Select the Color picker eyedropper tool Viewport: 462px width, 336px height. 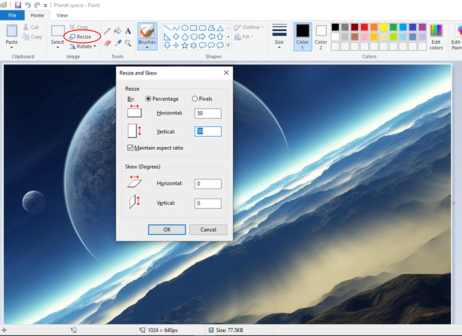118,43
